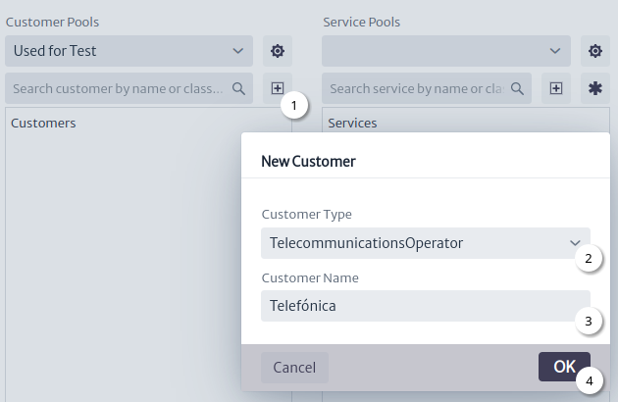Click the Services list header
This screenshot has width=618, height=402.
(x=352, y=123)
